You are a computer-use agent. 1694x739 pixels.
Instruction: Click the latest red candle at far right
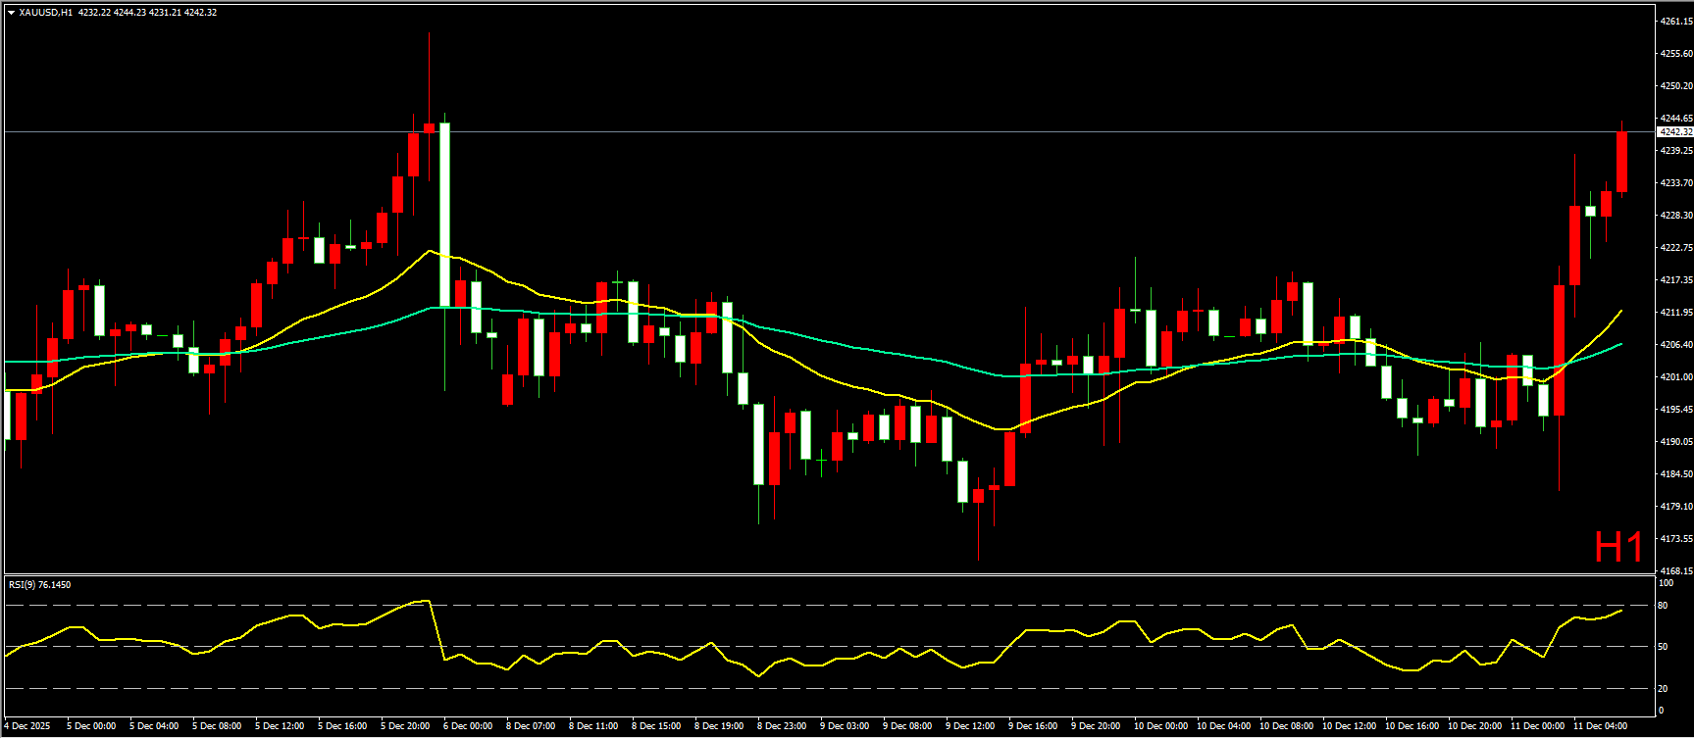pos(1621,162)
